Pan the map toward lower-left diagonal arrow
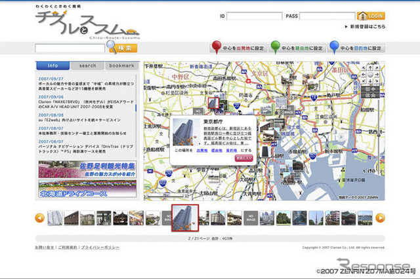This screenshot has width=420, height=279. tap(364, 81)
